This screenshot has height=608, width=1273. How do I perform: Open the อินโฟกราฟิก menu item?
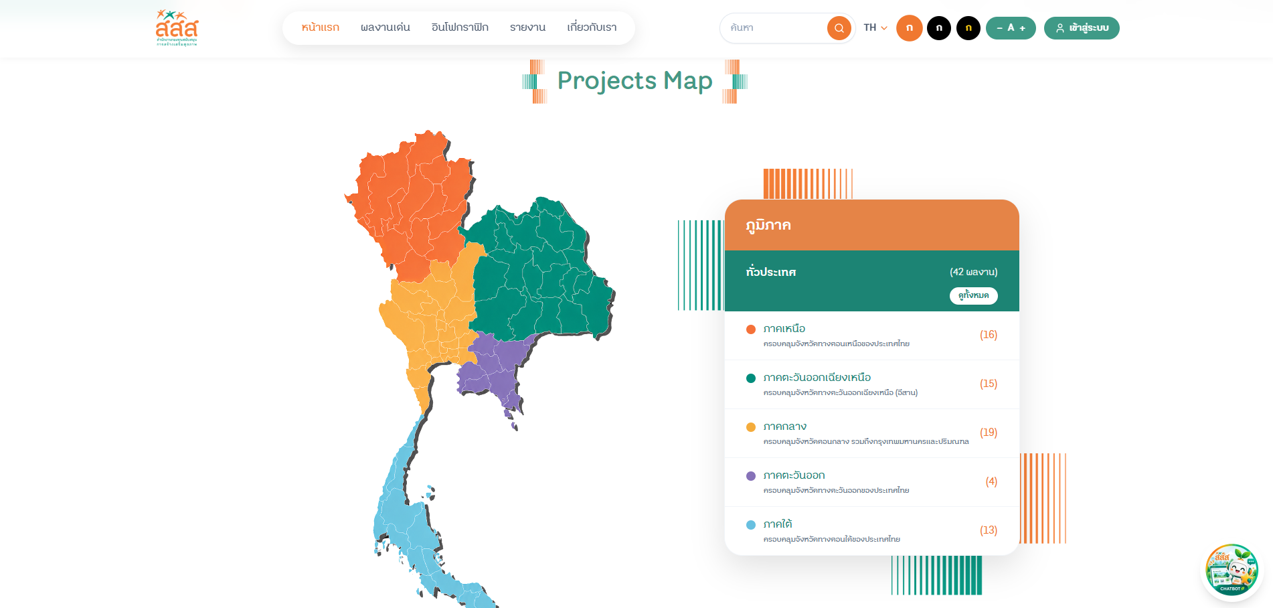(x=460, y=27)
